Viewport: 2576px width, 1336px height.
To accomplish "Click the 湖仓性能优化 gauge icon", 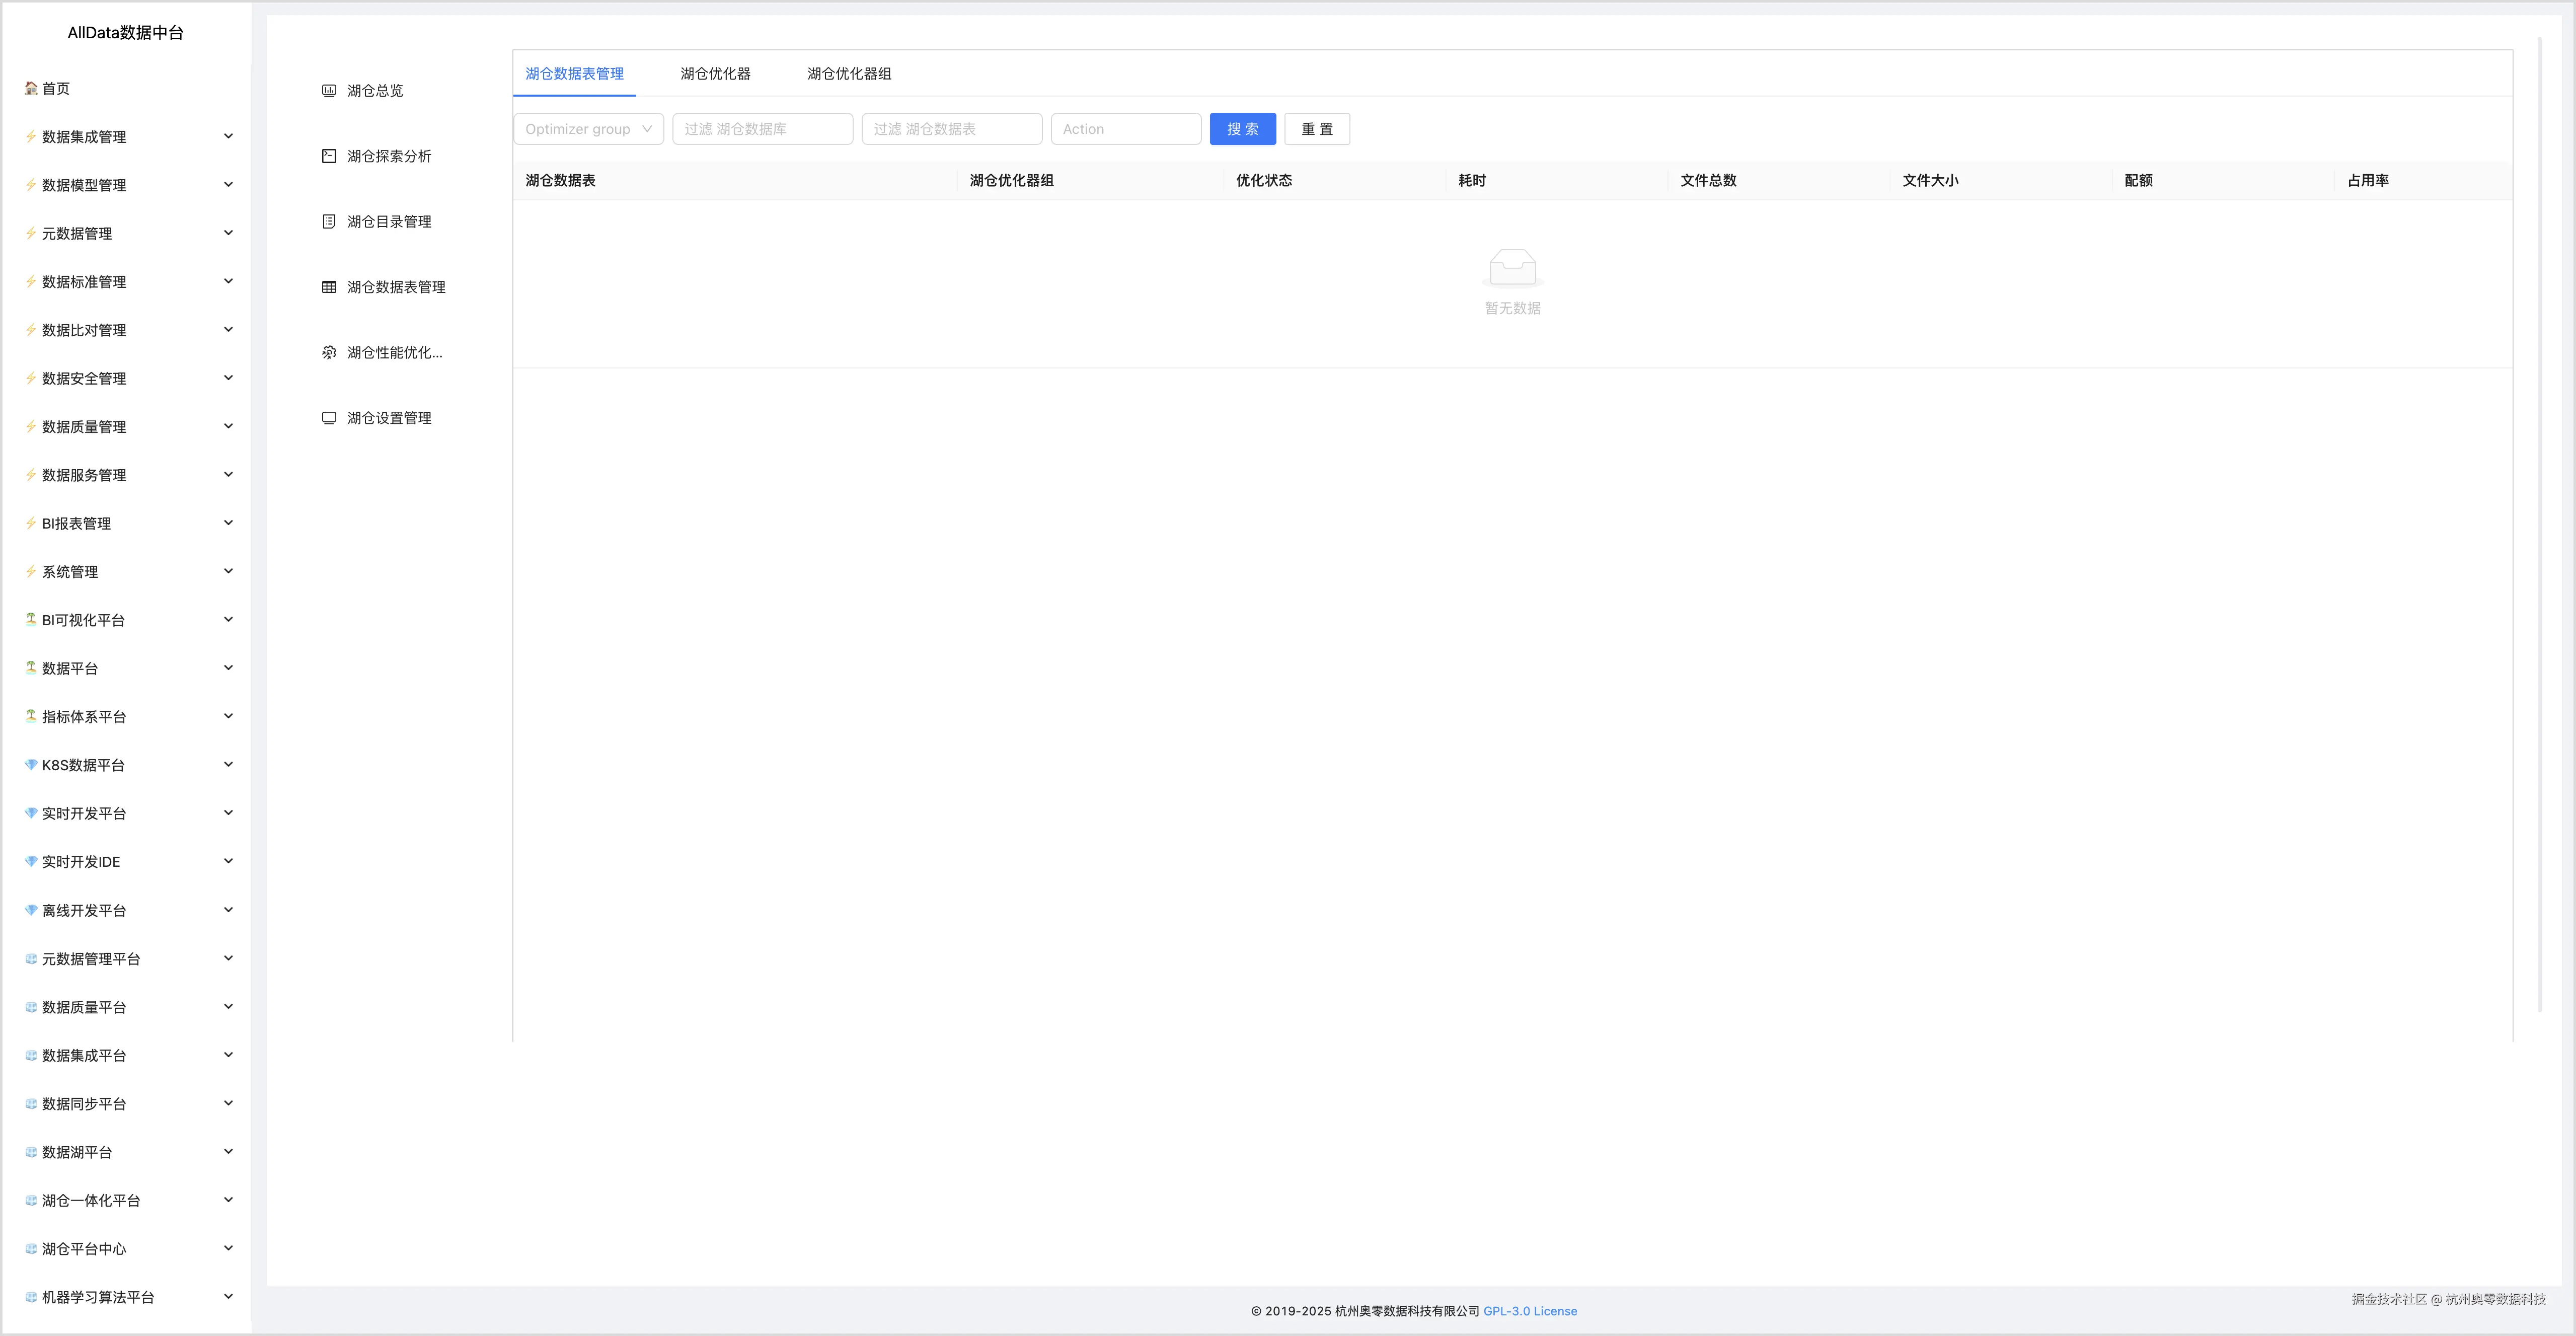I will (329, 353).
